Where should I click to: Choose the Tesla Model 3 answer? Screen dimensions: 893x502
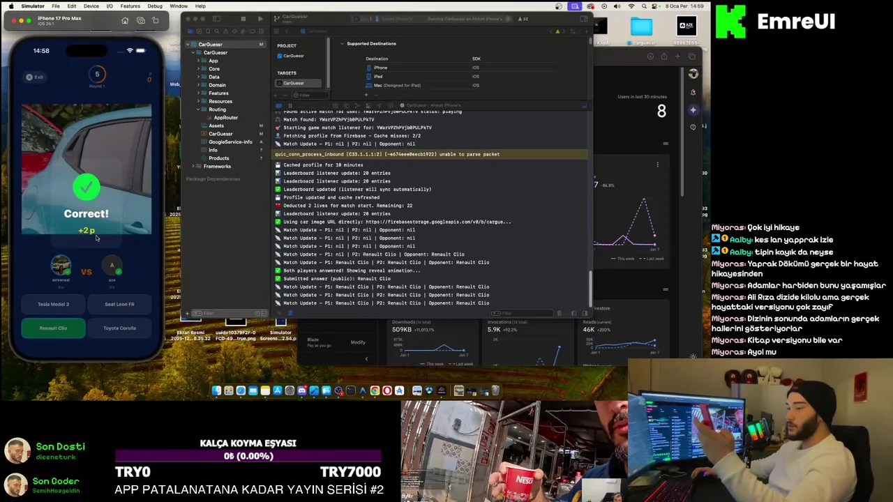pyautogui.click(x=53, y=304)
